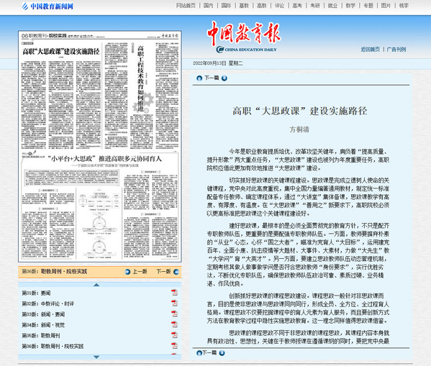Open the PDF icon for 第02版：中教评论·时评

pos(174,303)
